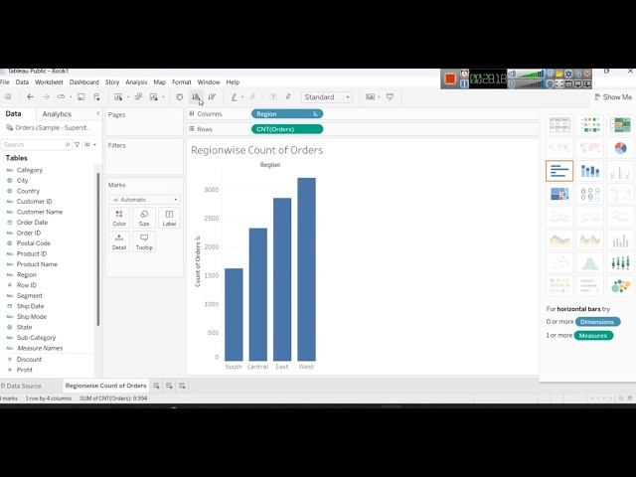
Task: Select packed bubbles in Show Me
Action: pyautogui.click(x=620, y=285)
